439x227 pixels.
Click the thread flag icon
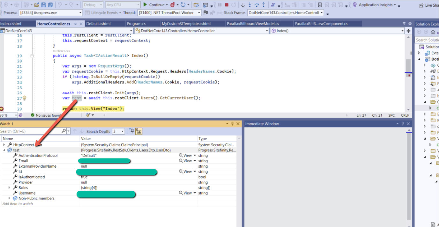pos(205,13)
